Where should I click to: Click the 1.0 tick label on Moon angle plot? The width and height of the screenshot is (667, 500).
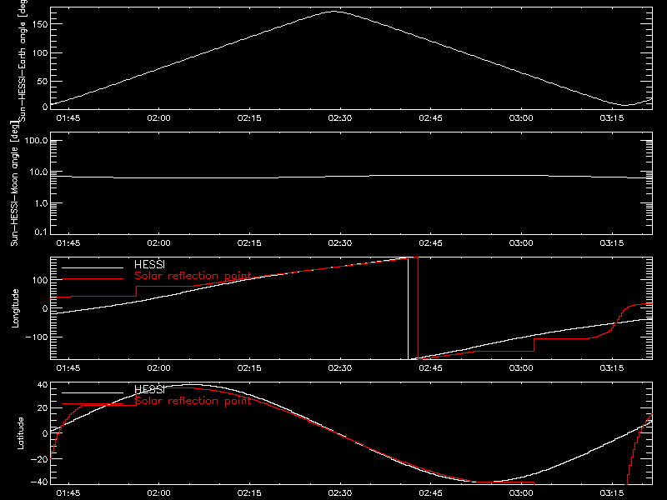pos(41,203)
